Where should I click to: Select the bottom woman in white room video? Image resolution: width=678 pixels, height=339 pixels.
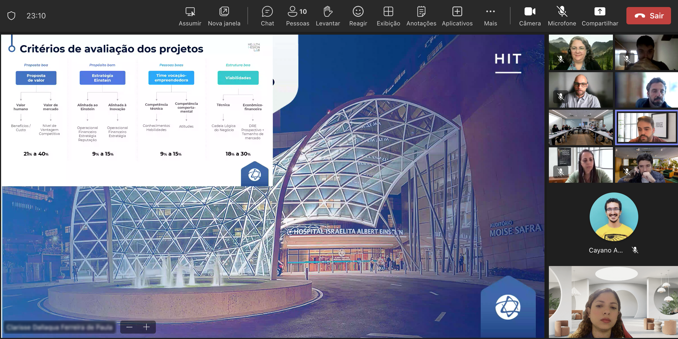613,302
